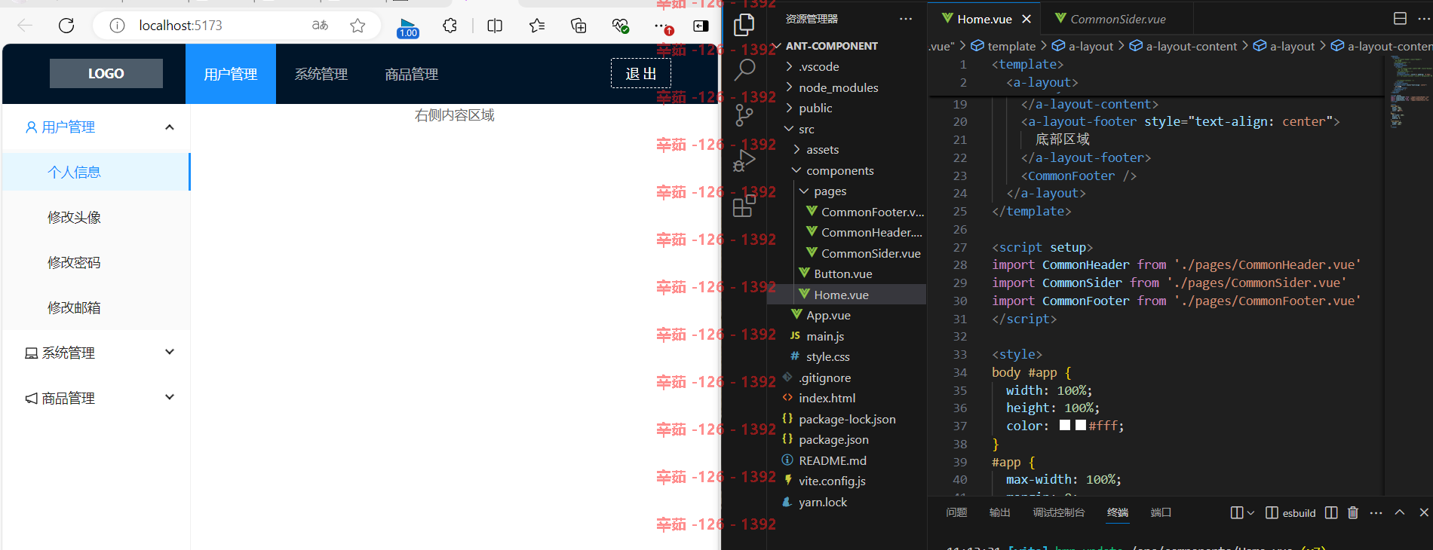
Task: Open 修改密码 menu item
Action: [97, 262]
